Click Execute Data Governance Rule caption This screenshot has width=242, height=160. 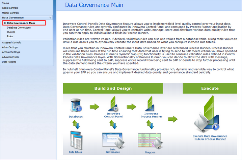pyautogui.click(x=210, y=137)
